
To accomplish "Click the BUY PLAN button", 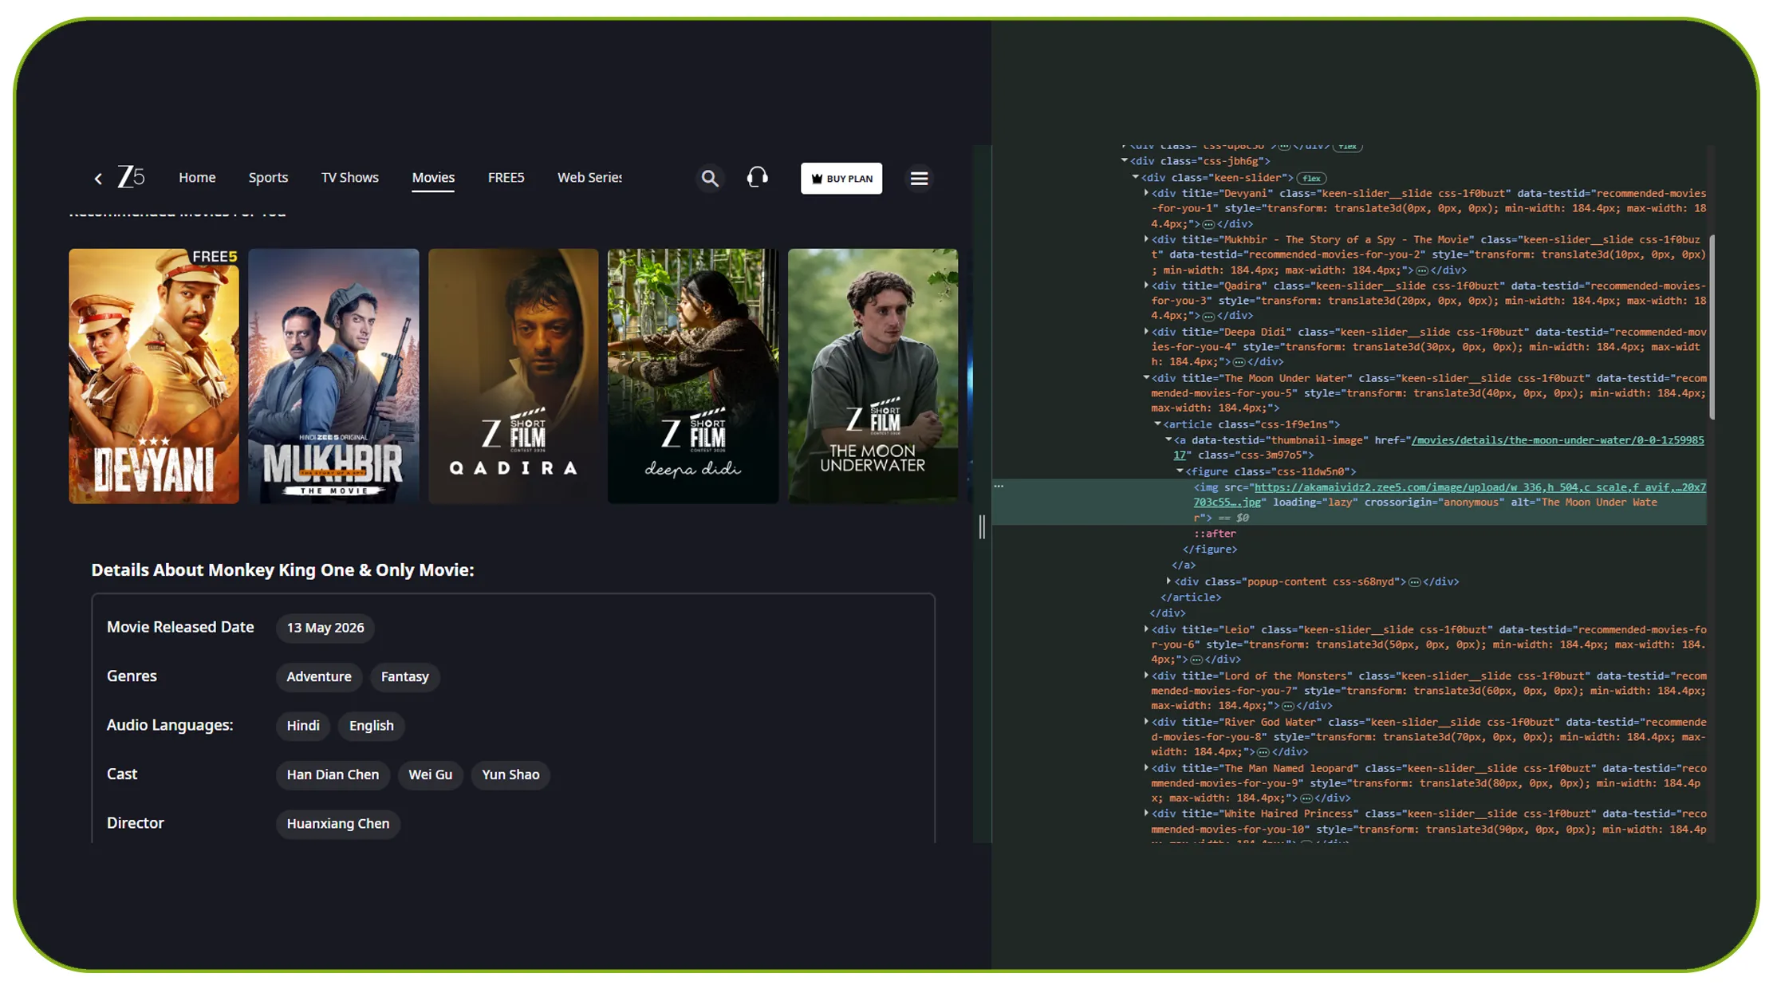I will [x=841, y=179].
